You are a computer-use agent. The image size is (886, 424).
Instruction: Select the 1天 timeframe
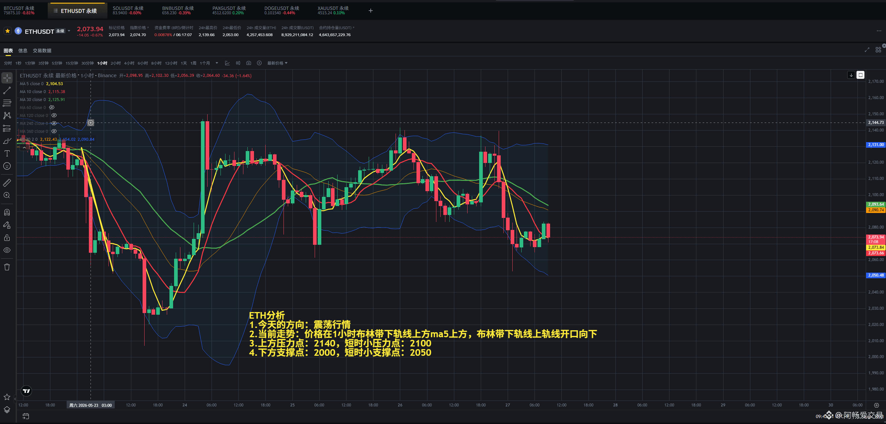coord(184,63)
